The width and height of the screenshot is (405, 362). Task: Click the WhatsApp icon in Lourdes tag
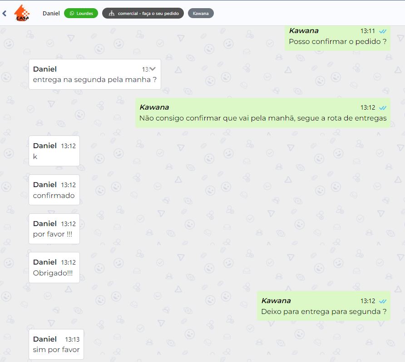point(72,14)
